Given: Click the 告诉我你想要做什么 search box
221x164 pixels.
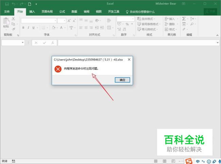Looking at the screenshot, I should coord(140,12).
